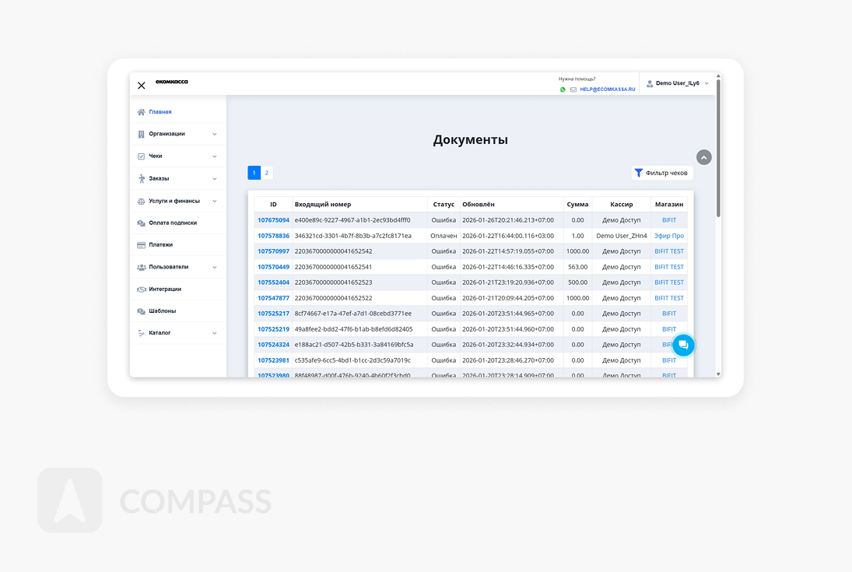Viewport: 852px width, 572px height.
Task: Click the Платежи card icon
Action: [141, 245]
